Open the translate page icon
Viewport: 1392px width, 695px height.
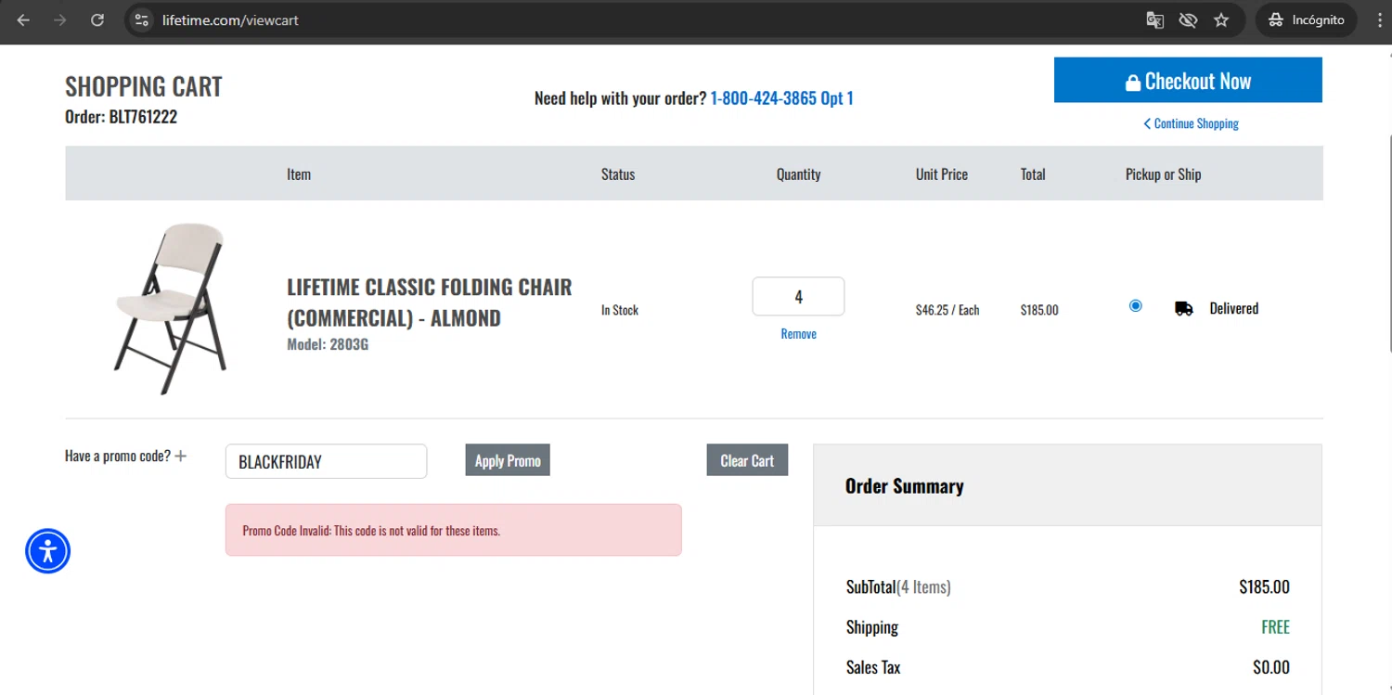tap(1154, 19)
